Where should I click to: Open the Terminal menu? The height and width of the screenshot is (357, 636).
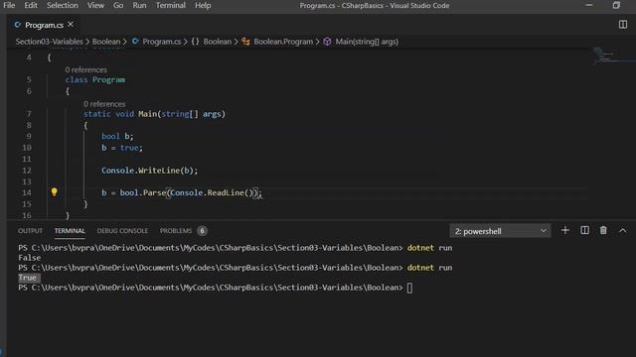[170, 5]
